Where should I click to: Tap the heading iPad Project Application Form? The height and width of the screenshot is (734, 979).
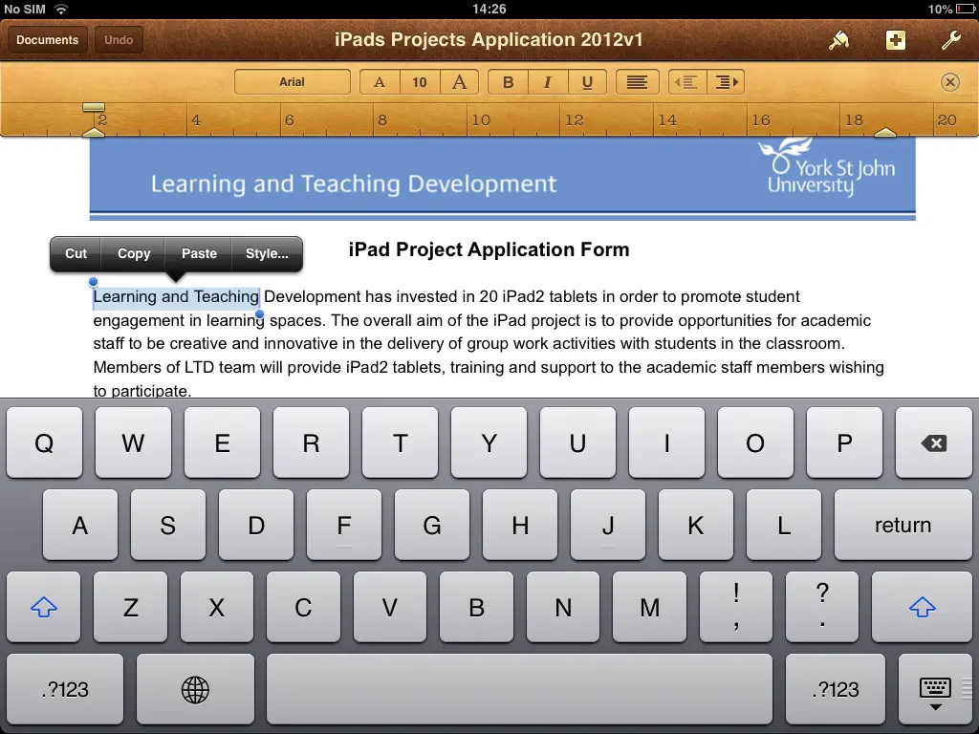click(489, 249)
